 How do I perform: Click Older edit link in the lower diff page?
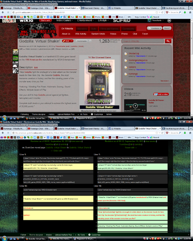(x=56, y=151)
